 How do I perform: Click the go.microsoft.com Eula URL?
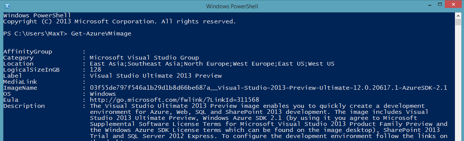point(175,100)
